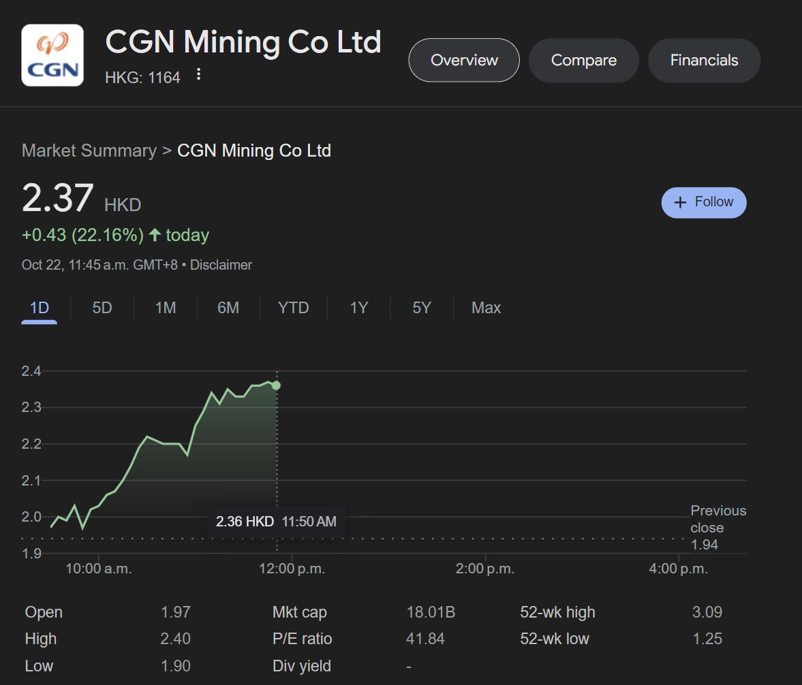Image resolution: width=802 pixels, height=685 pixels.
Task: Select the 6M chart range
Action: (228, 308)
